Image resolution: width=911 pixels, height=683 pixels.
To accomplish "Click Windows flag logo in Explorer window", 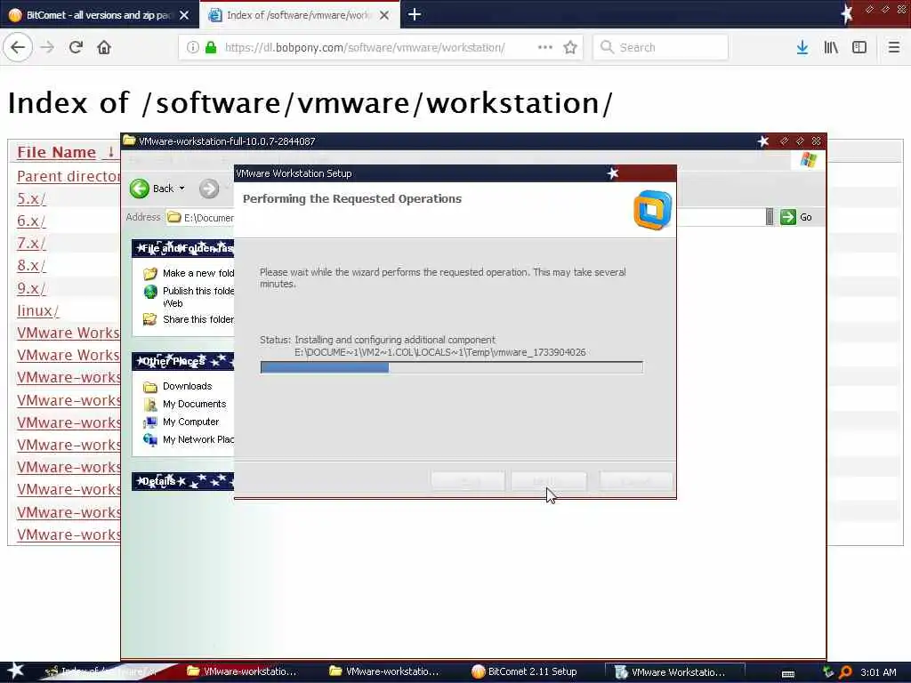I will tap(808, 160).
